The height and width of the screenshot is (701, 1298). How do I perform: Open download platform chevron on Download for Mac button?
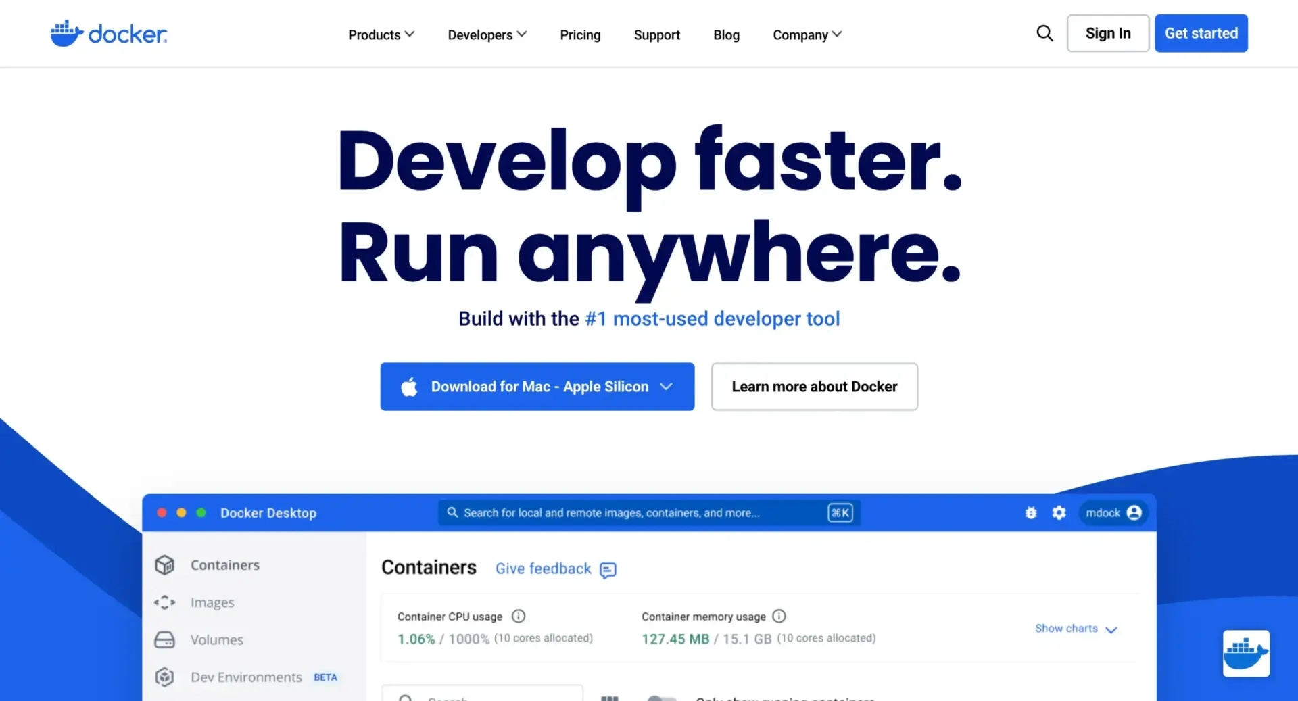point(666,387)
